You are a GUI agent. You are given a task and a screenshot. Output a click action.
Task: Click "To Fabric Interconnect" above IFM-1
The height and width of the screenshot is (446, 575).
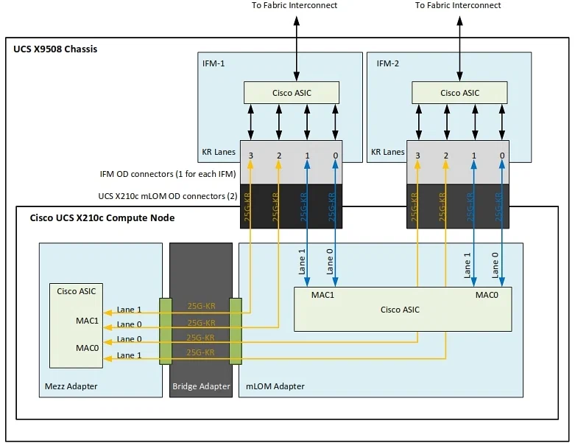294,5
